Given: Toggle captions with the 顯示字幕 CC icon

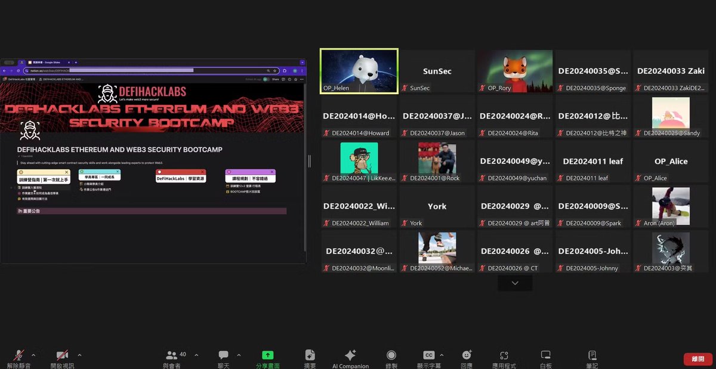Looking at the screenshot, I should (428, 355).
